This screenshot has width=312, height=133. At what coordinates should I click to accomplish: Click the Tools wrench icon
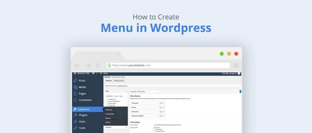pos(76,128)
